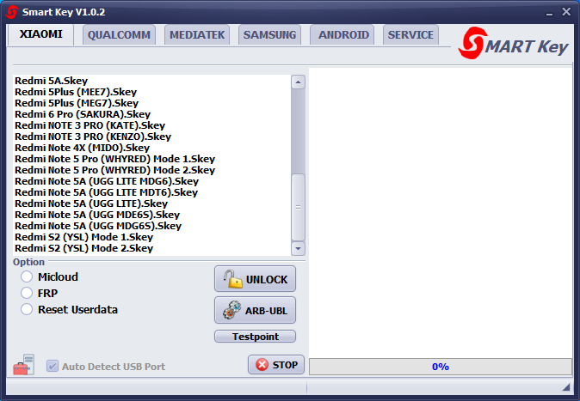The width and height of the screenshot is (580, 401).
Task: Open the SAMSUNG tab
Action: [269, 34]
